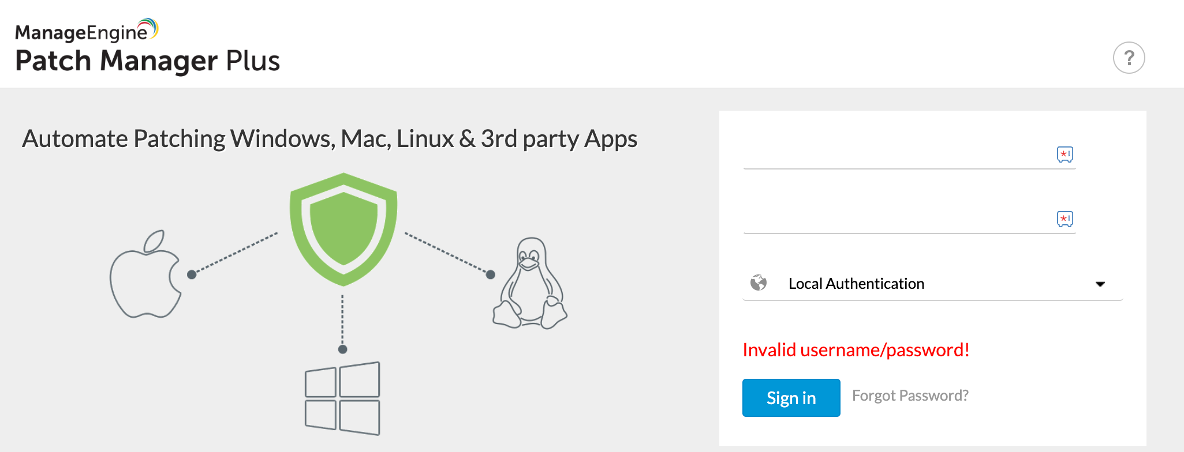
Task: Focus the password input field
Action: [909, 219]
